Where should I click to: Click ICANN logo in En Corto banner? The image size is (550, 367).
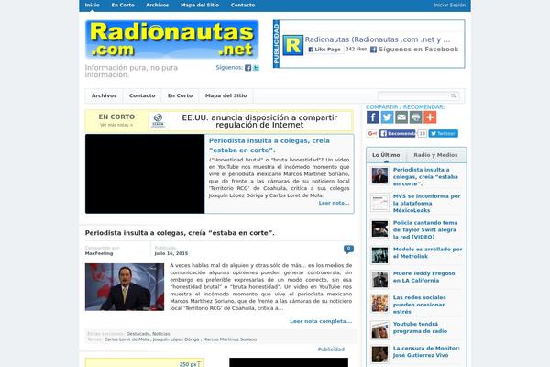pos(159,121)
